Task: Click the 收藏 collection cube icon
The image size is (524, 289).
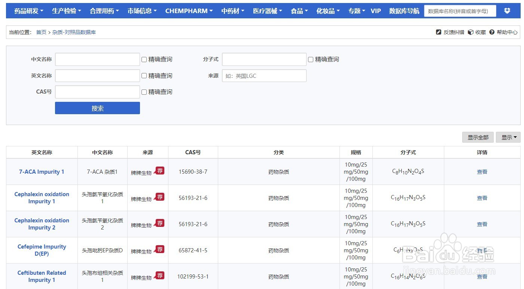Action: [x=470, y=32]
